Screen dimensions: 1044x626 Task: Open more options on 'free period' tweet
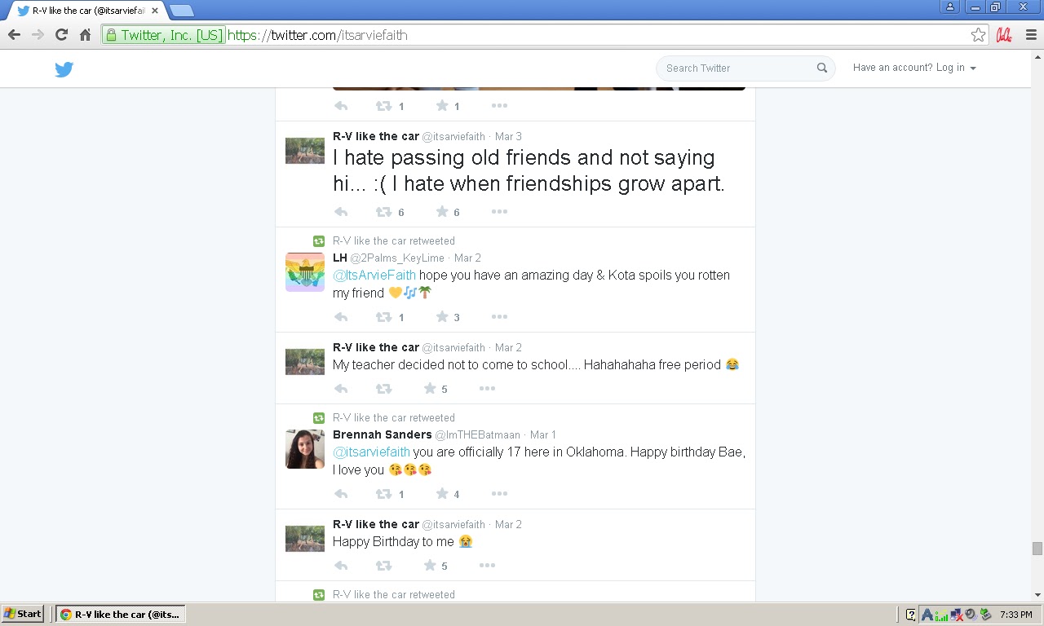pyautogui.click(x=487, y=389)
